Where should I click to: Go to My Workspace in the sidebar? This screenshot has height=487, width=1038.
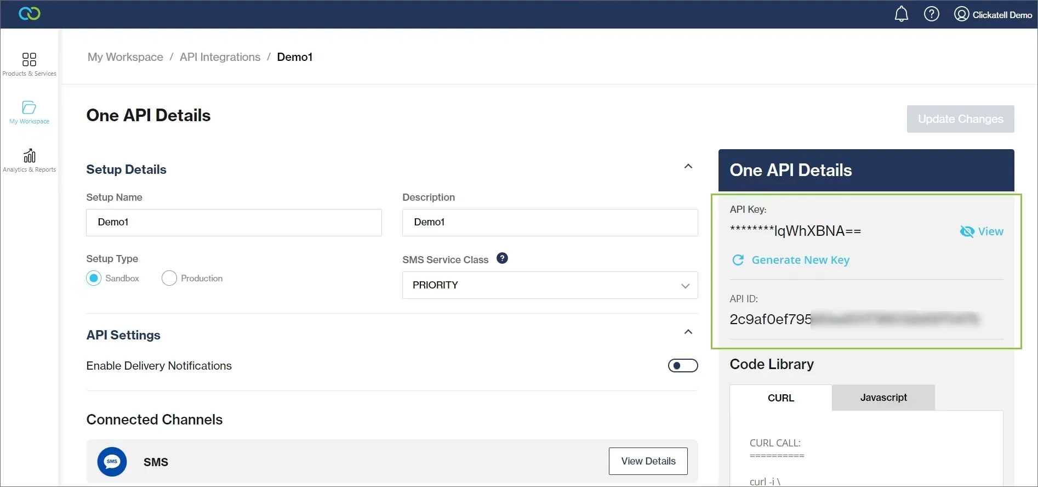pos(29,112)
